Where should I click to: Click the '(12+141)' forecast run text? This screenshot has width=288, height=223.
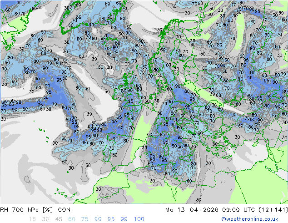[273, 210]
